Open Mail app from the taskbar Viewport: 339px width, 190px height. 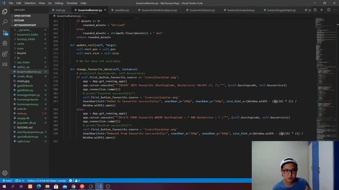pyautogui.click(x=65, y=186)
